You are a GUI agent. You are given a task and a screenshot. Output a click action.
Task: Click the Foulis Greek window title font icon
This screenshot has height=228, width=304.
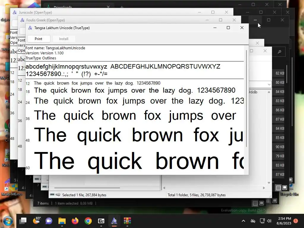[x=22, y=20]
